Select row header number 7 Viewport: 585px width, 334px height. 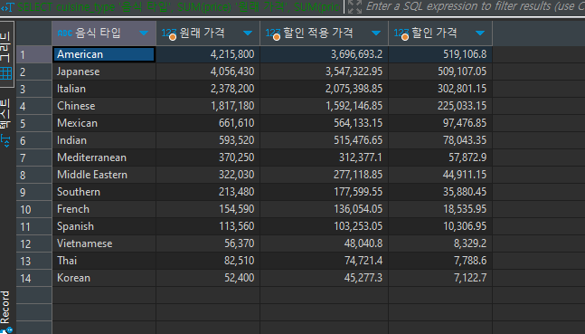pyautogui.click(x=34, y=157)
